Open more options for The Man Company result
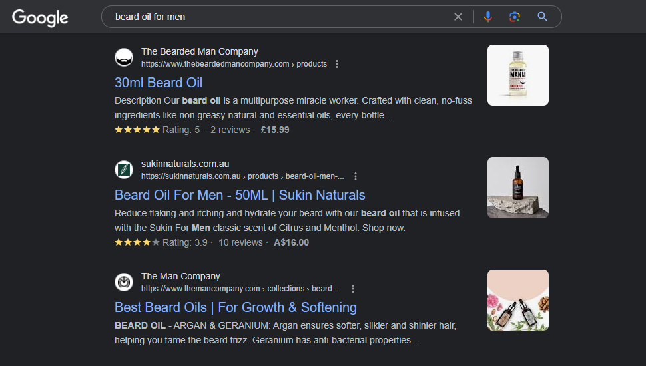 tap(353, 289)
